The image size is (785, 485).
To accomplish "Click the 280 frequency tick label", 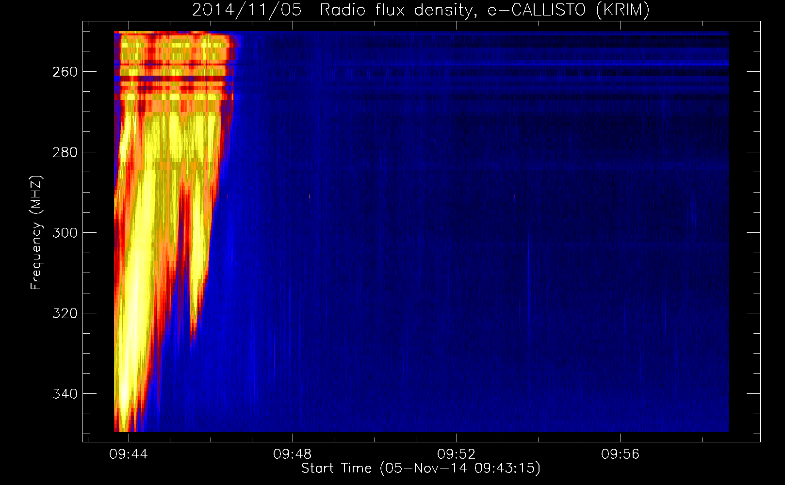I will pyautogui.click(x=65, y=152).
